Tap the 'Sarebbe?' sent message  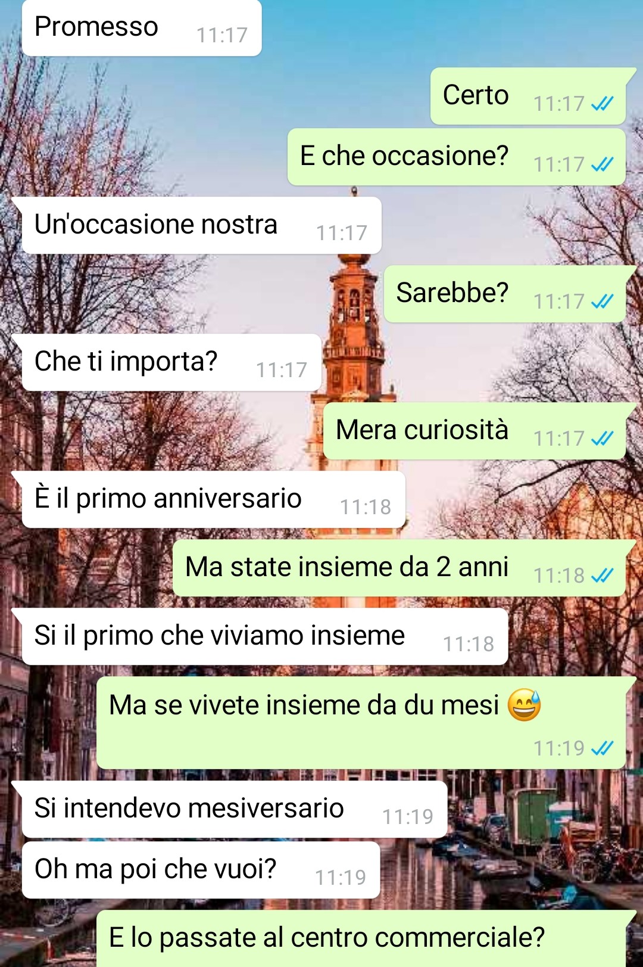(505, 294)
